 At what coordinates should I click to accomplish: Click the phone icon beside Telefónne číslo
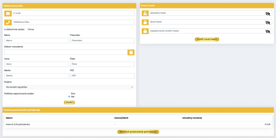click(8, 22)
